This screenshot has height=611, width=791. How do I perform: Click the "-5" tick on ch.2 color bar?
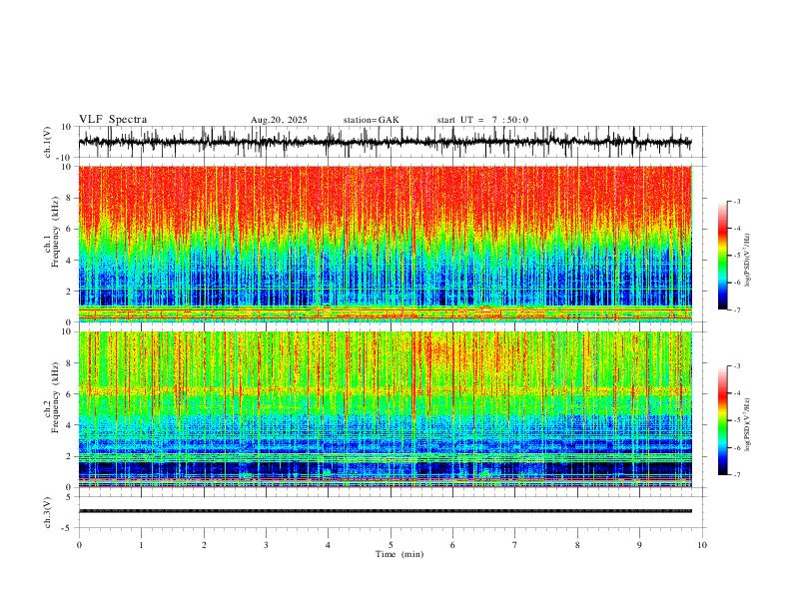(736, 420)
